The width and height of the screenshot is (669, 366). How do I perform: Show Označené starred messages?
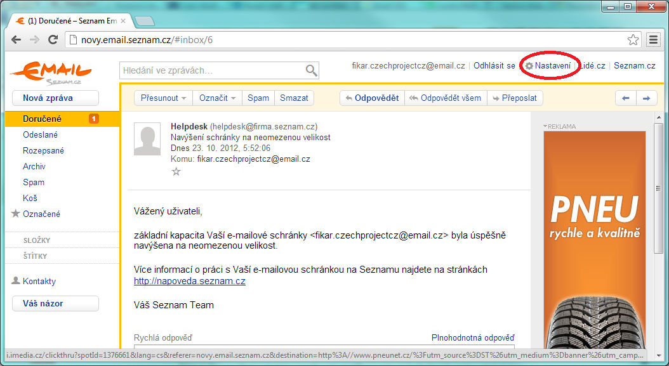[41, 214]
